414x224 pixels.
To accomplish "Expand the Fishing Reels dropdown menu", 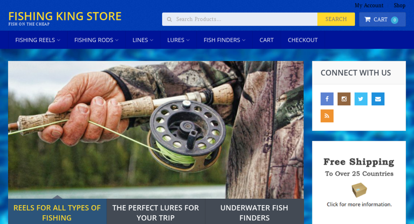I will coord(38,40).
